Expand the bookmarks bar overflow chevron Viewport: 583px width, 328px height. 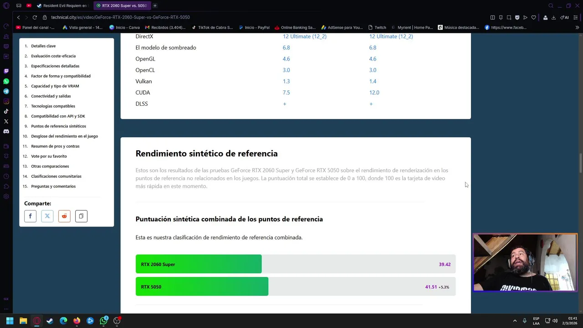click(x=577, y=27)
